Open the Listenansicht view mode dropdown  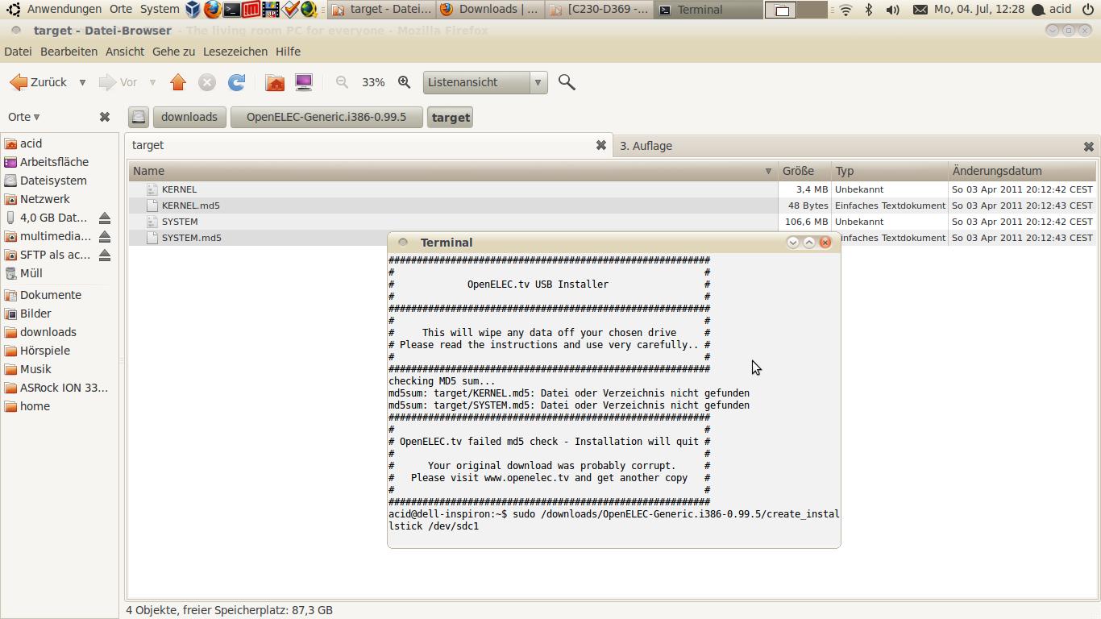[485, 82]
